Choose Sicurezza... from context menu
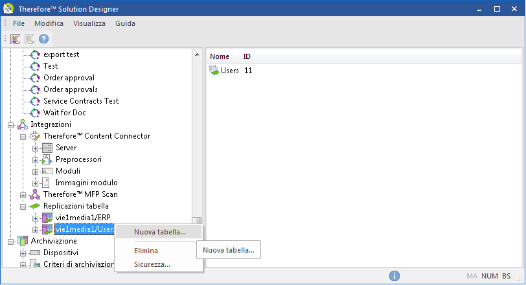 159,264
